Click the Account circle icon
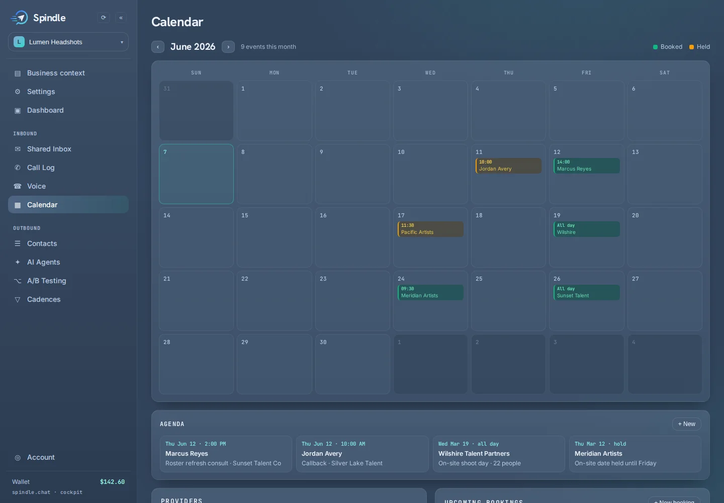This screenshot has width=724, height=503. 18,458
